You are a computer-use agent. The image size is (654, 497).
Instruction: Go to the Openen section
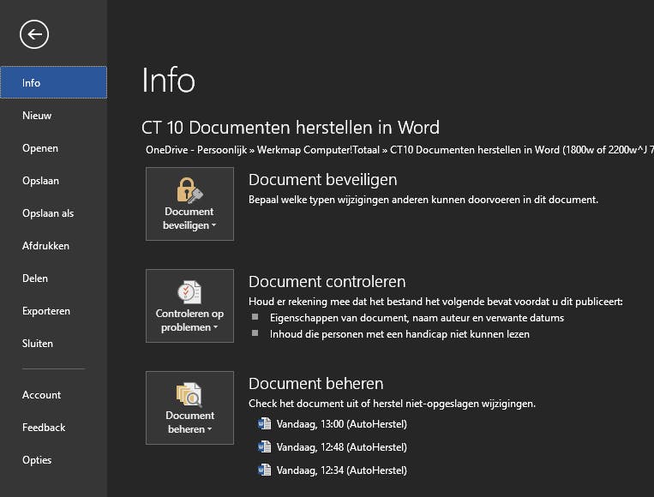pyautogui.click(x=54, y=148)
